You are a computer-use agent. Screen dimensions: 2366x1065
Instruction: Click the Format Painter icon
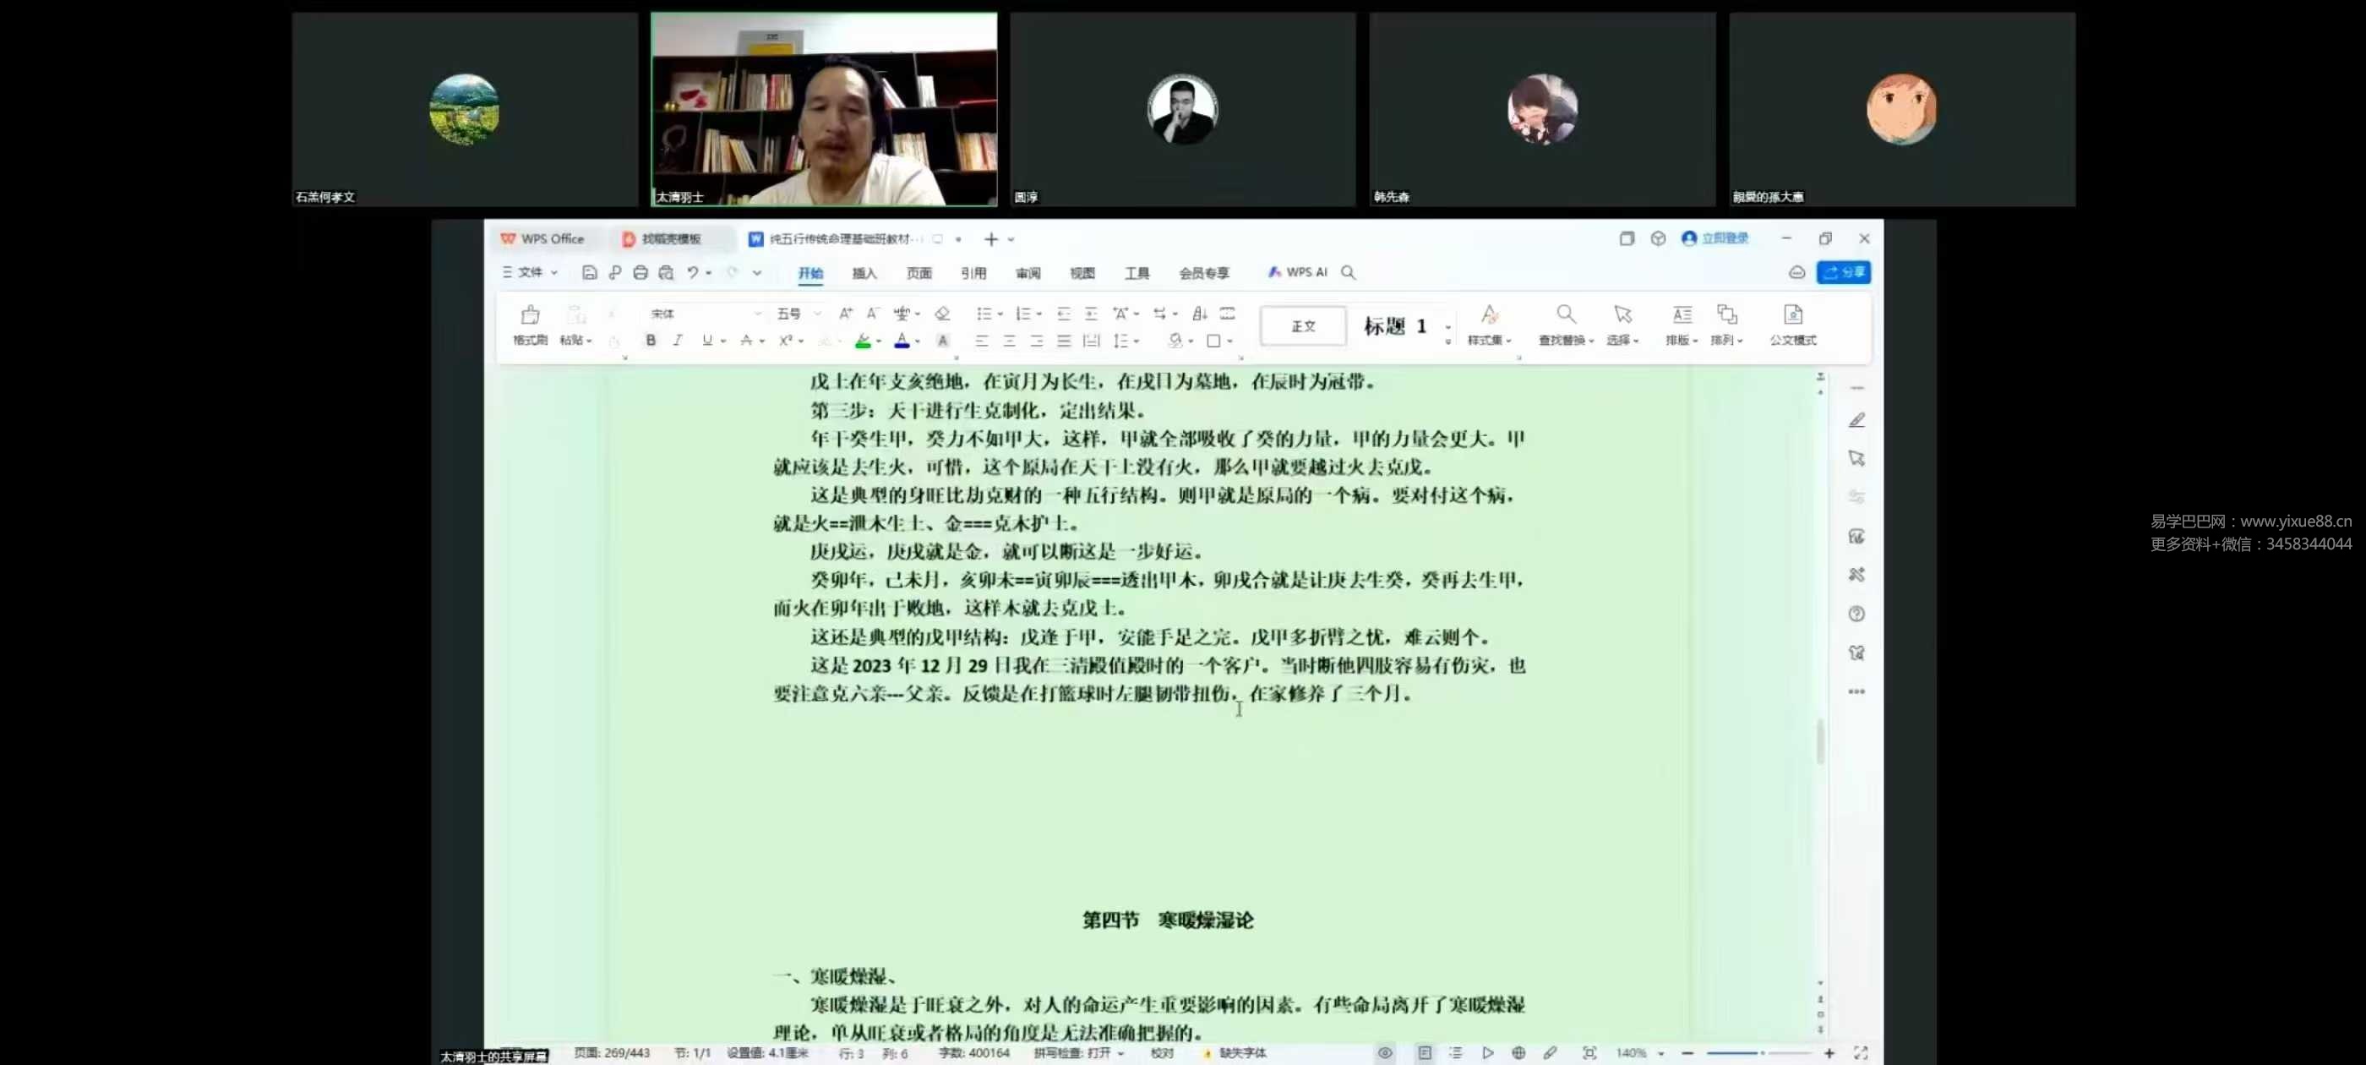coord(530,316)
